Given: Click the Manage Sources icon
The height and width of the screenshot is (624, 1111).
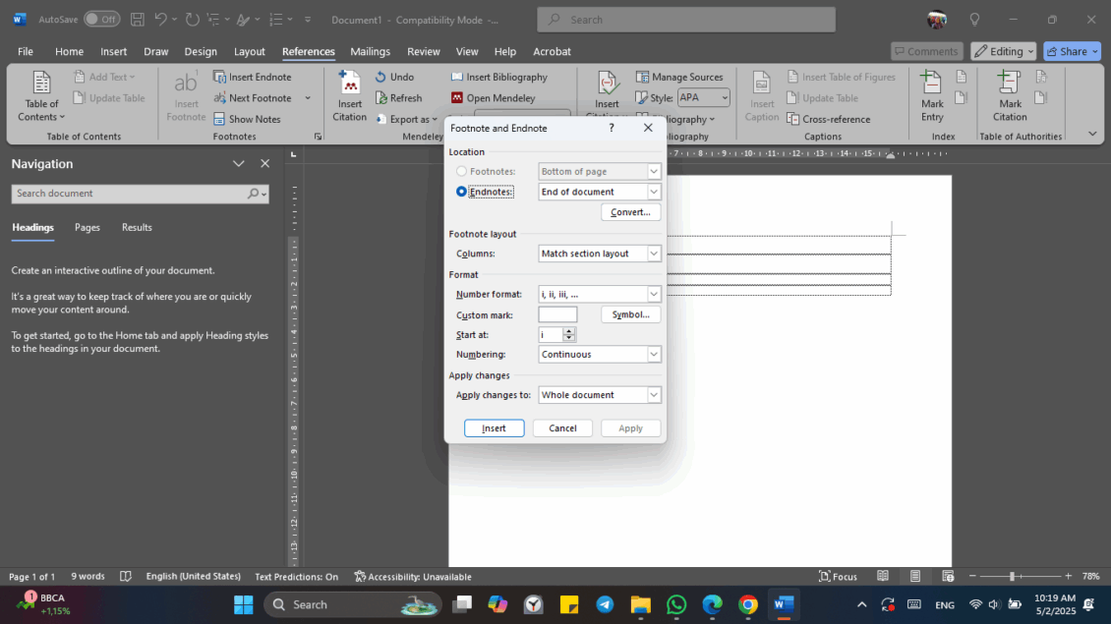Looking at the screenshot, I should [681, 76].
